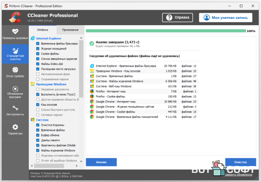Image resolution: width=261 pixels, height=182 pixels.
Task: Select row Internet Explorer - Временные файлы браузера
Action: click(x=143, y=66)
